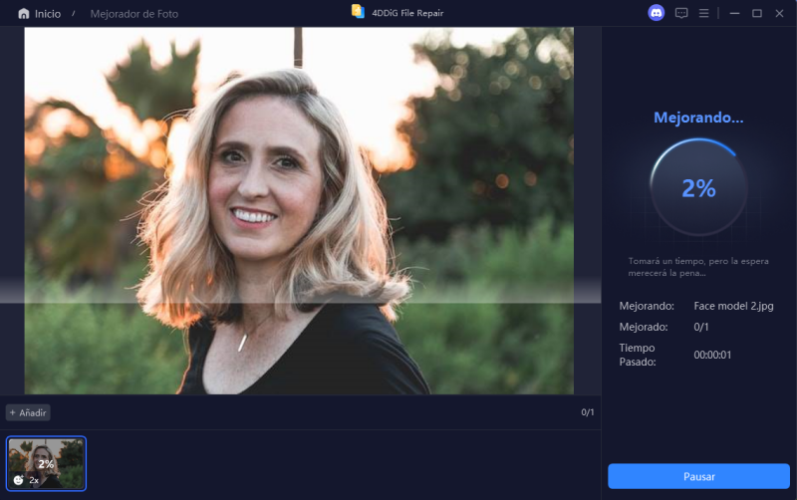The width and height of the screenshot is (797, 500).
Task: Select the Face model thumbnail
Action: click(46, 463)
